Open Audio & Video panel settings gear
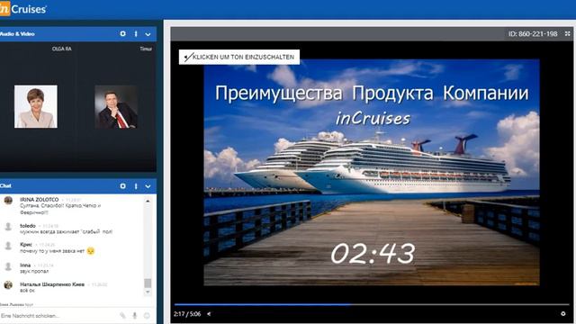The height and width of the screenshot is (324, 576). click(x=122, y=34)
